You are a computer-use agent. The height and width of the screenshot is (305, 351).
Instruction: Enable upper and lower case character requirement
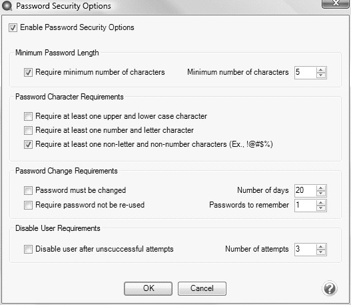(28, 117)
